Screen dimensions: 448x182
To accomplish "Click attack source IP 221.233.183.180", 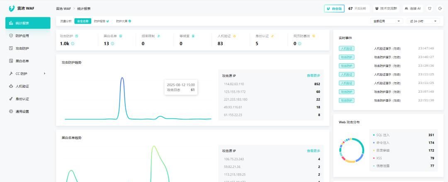I will pyautogui.click(x=236, y=99).
